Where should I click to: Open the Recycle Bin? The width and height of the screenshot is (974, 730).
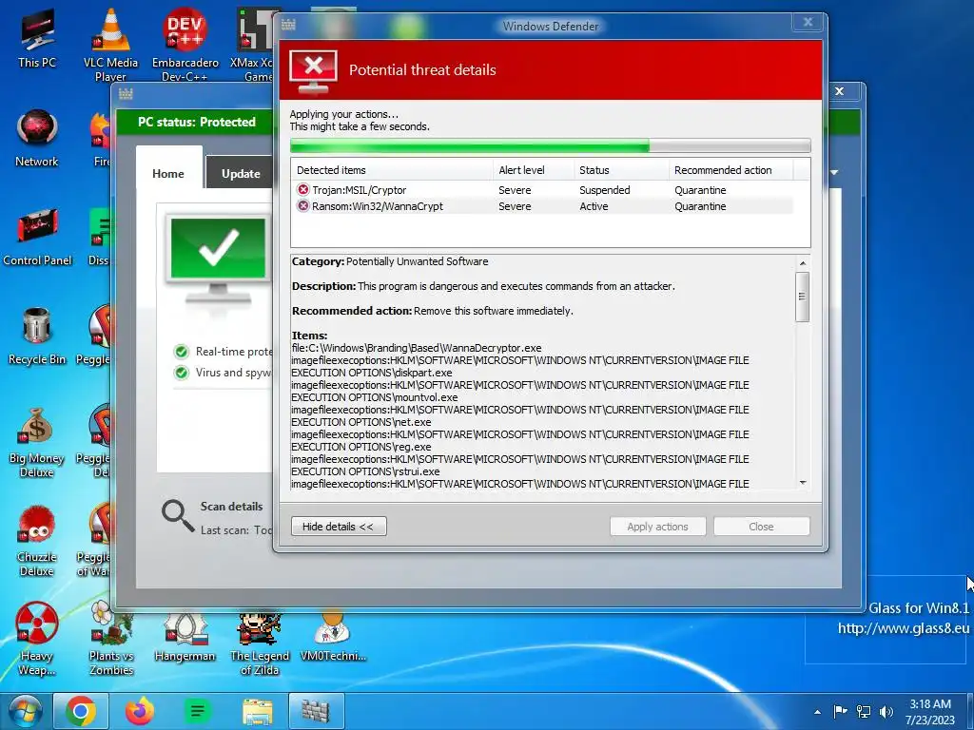click(x=37, y=336)
